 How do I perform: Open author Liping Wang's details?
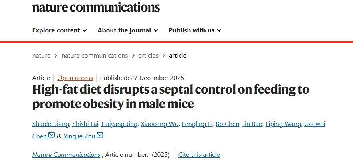(x=283, y=124)
